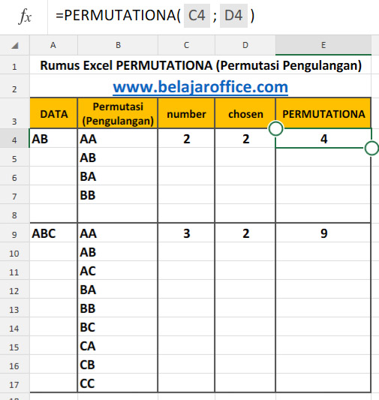Image resolution: width=379 pixels, height=400 pixels.
Task: Select row 17 header
Action: point(14,383)
